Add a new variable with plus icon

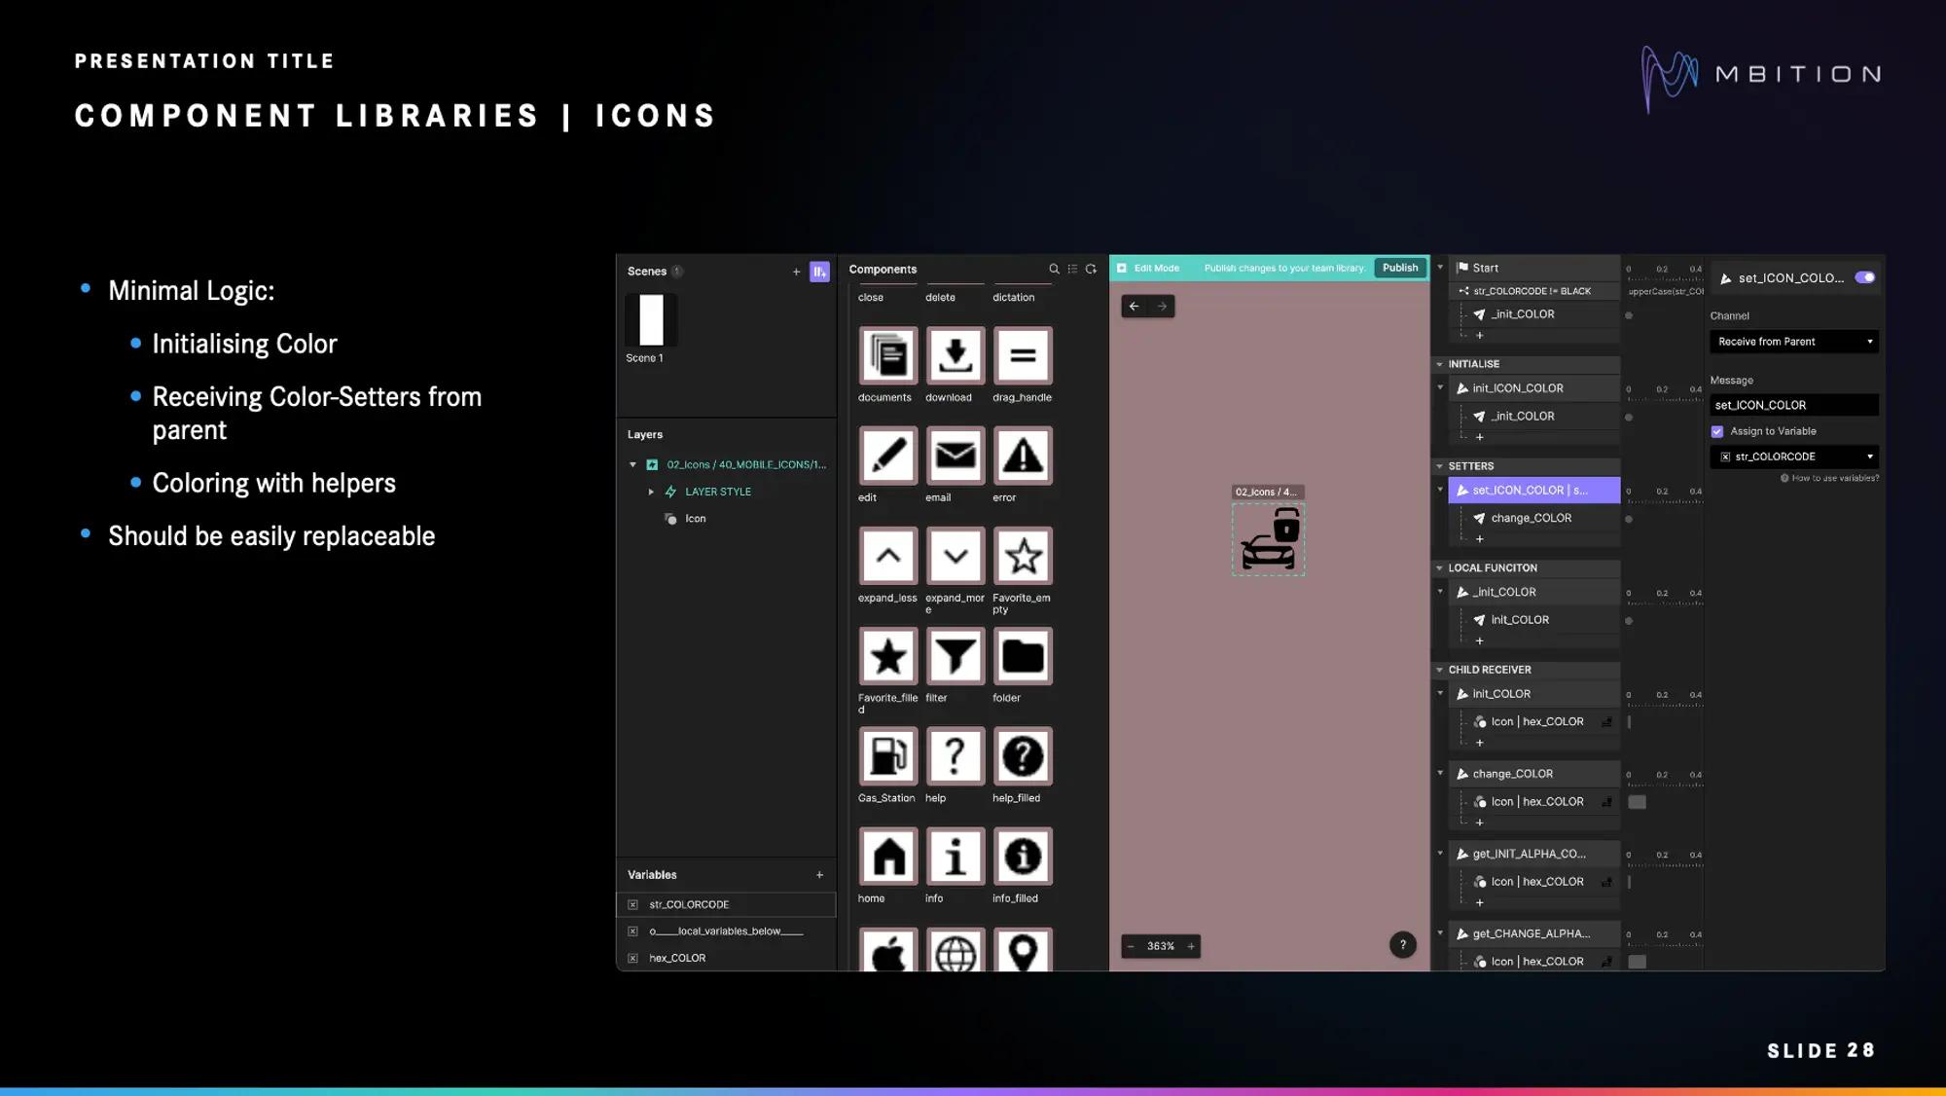[819, 875]
